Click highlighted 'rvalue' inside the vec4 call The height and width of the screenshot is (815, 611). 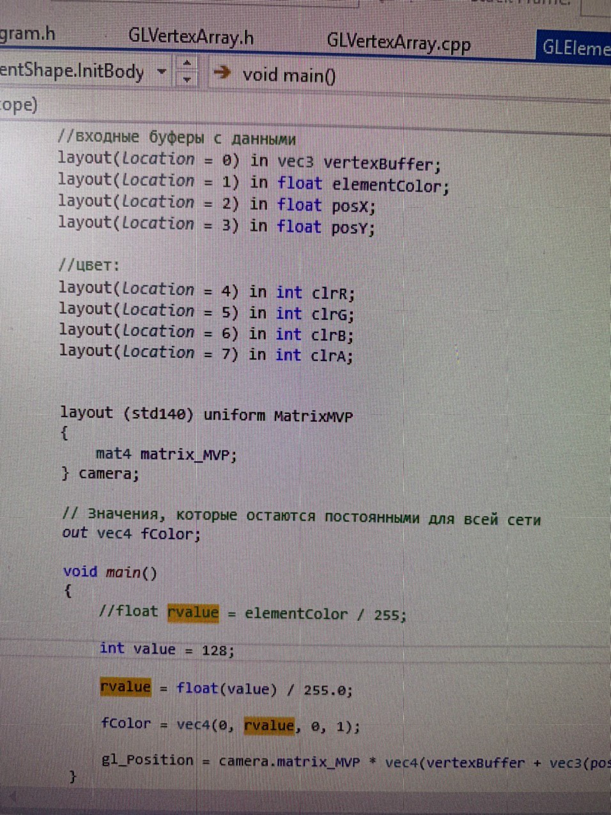[269, 726]
